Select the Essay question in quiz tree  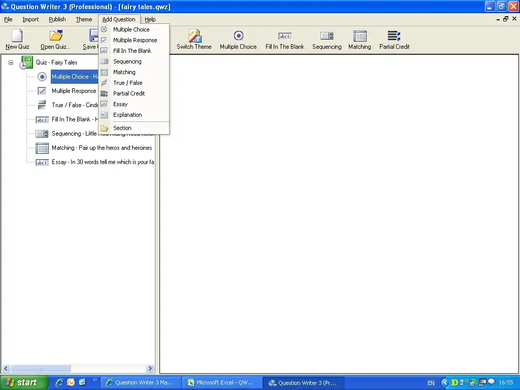pos(102,162)
